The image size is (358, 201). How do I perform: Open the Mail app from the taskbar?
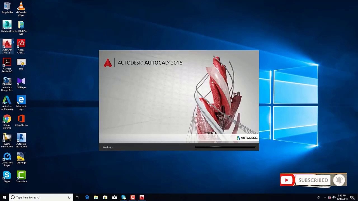(x=114, y=197)
